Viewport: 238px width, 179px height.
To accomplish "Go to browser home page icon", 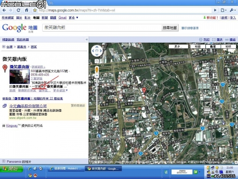I will click(26, 10).
